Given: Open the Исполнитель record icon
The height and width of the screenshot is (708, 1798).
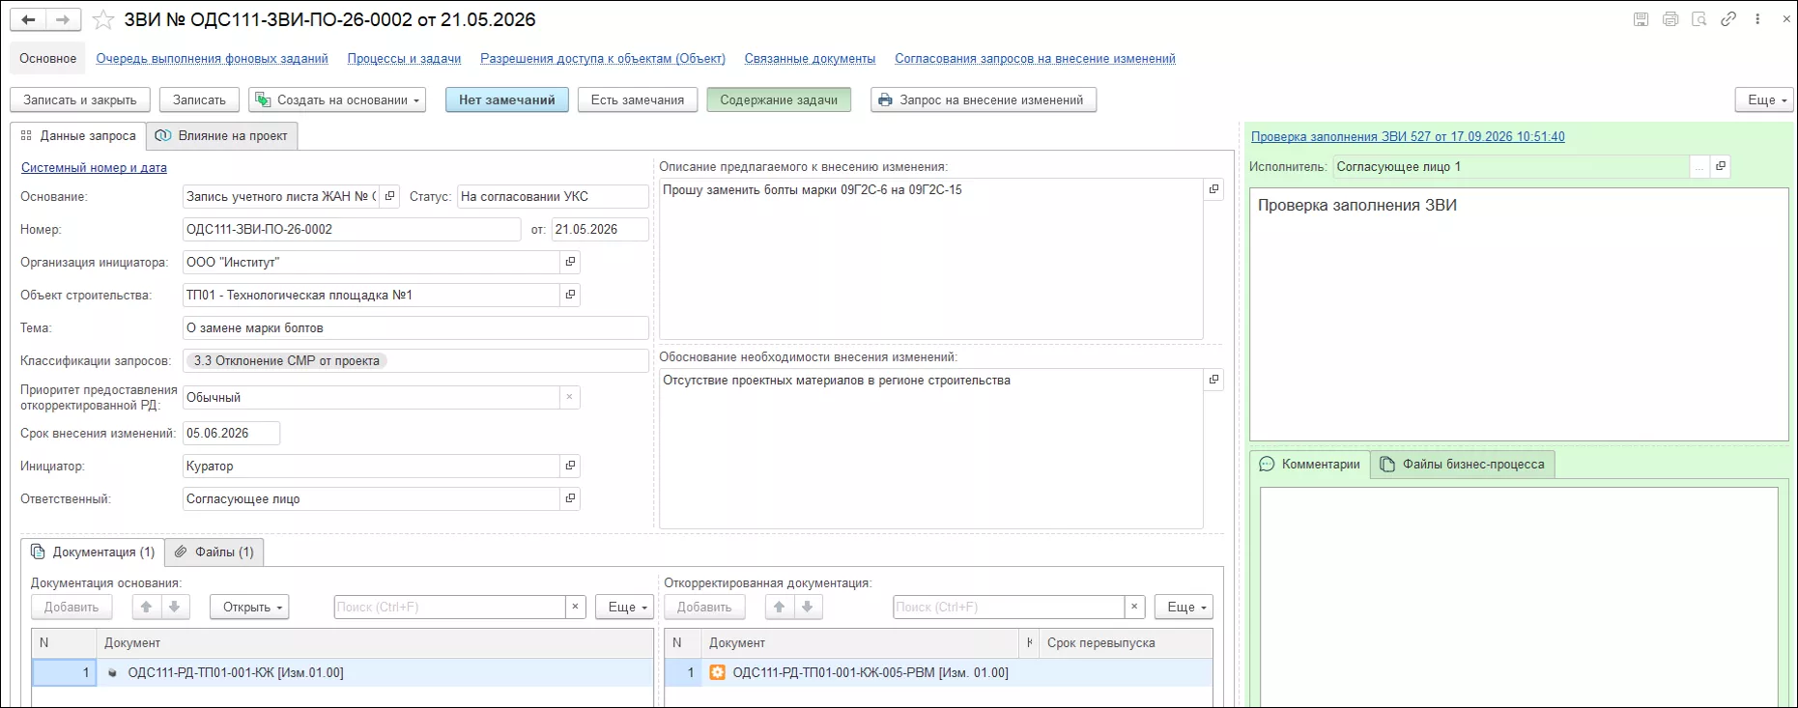Looking at the screenshot, I should click(1720, 166).
